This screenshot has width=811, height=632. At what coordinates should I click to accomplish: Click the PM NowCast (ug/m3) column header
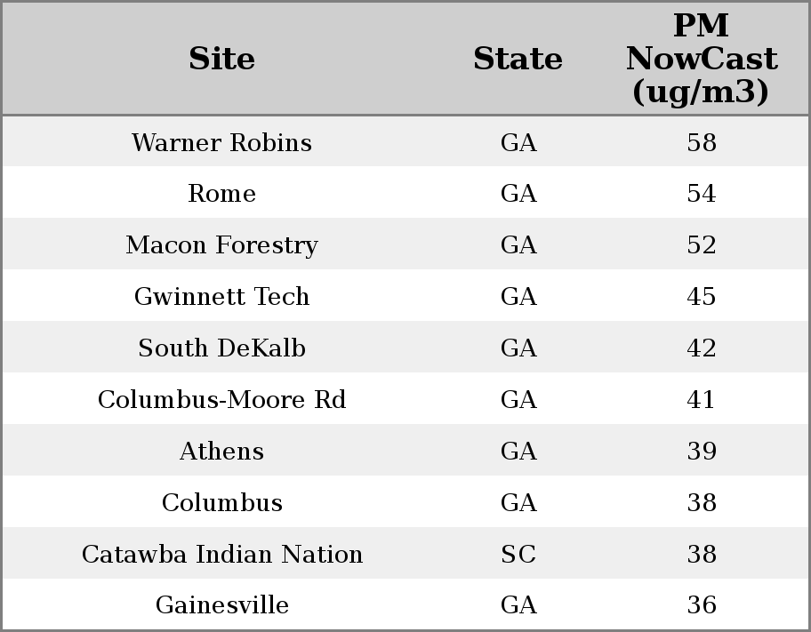(701, 60)
